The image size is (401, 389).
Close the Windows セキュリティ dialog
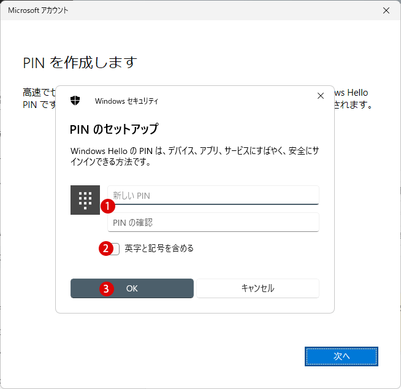point(321,96)
